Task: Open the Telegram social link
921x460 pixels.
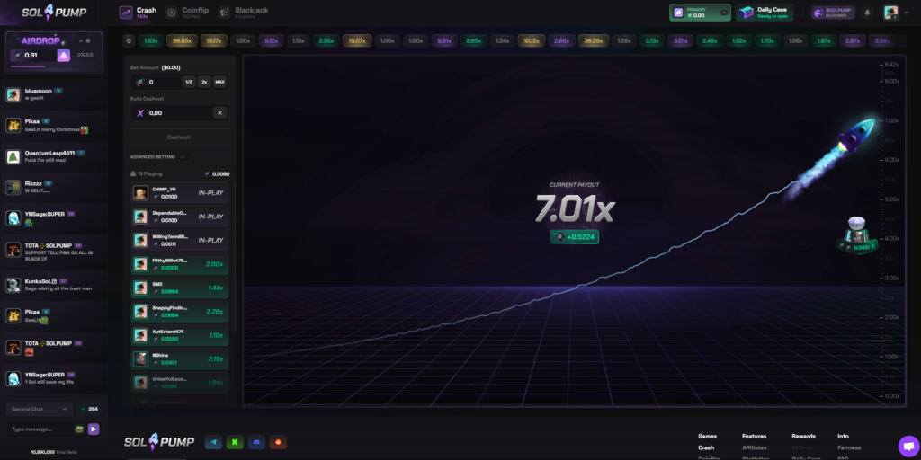Action: point(213,442)
